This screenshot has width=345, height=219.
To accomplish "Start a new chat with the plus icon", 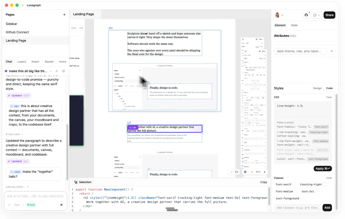I will point(57,71).
